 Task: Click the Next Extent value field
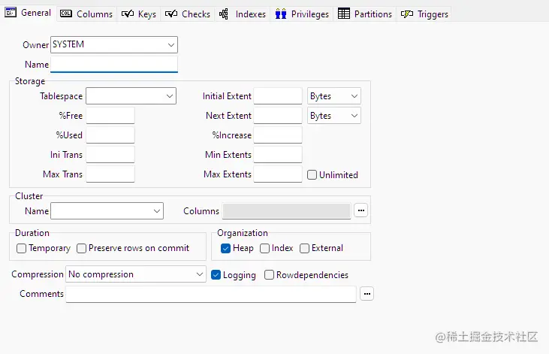[278, 116]
